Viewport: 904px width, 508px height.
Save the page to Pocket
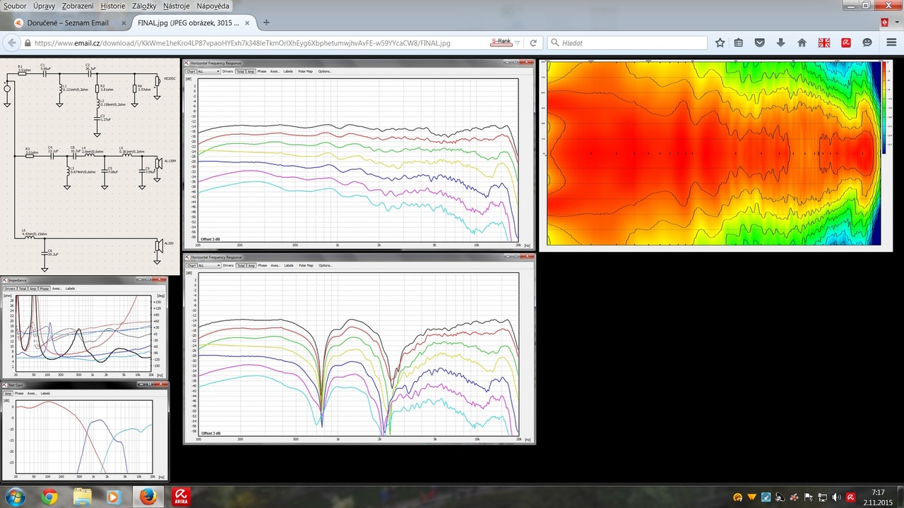click(x=760, y=42)
